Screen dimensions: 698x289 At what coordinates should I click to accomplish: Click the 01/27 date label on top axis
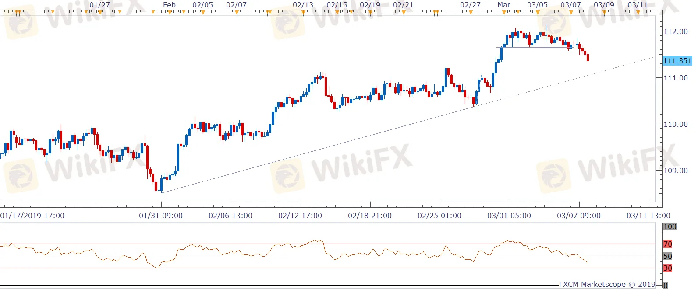tap(100, 5)
